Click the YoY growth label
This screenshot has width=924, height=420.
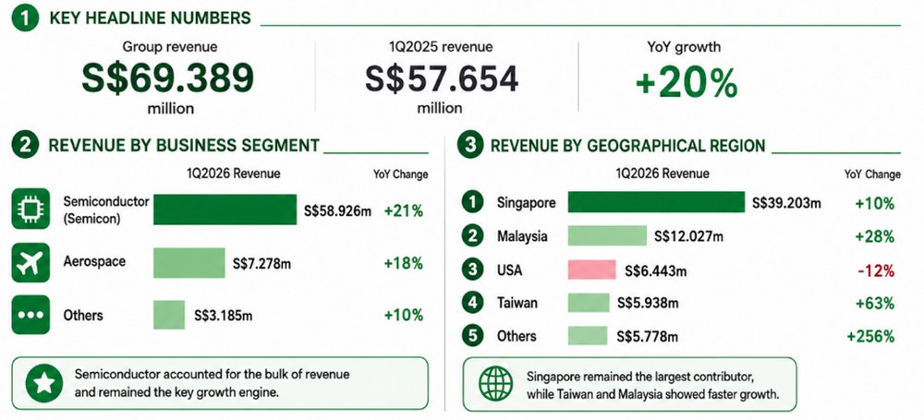684,46
